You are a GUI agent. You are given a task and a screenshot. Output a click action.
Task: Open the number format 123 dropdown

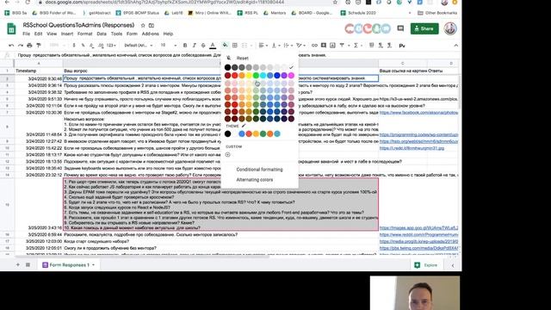pyautogui.click(x=111, y=46)
